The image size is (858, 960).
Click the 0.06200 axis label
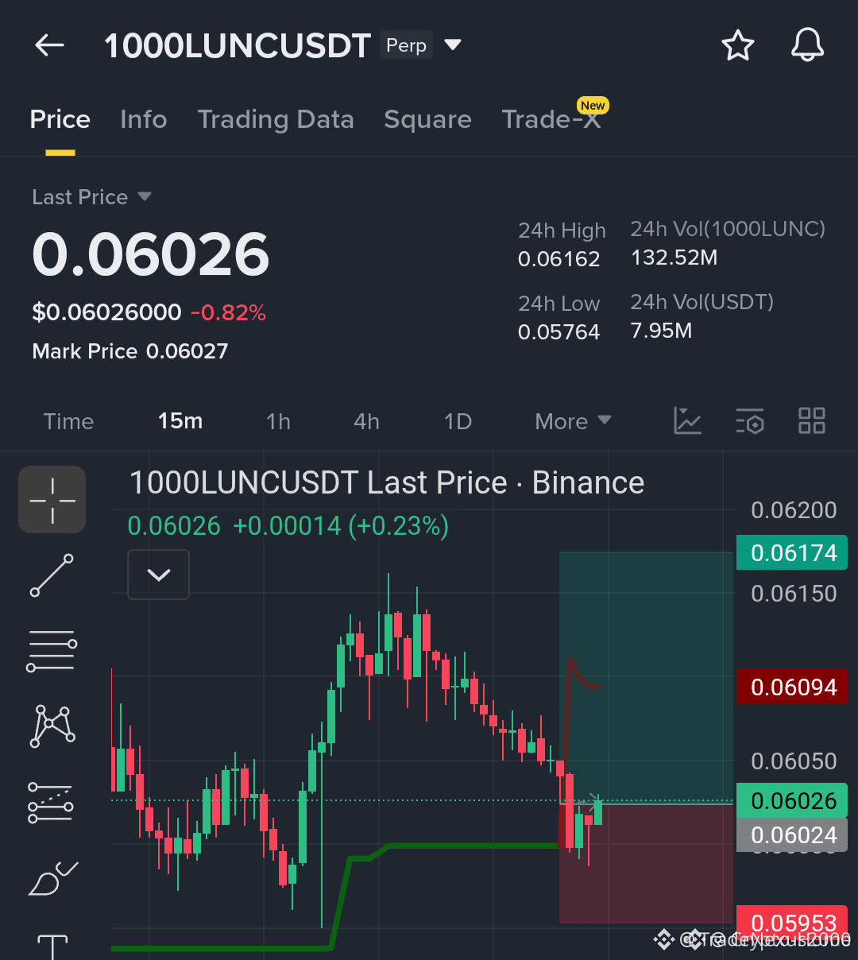794,510
